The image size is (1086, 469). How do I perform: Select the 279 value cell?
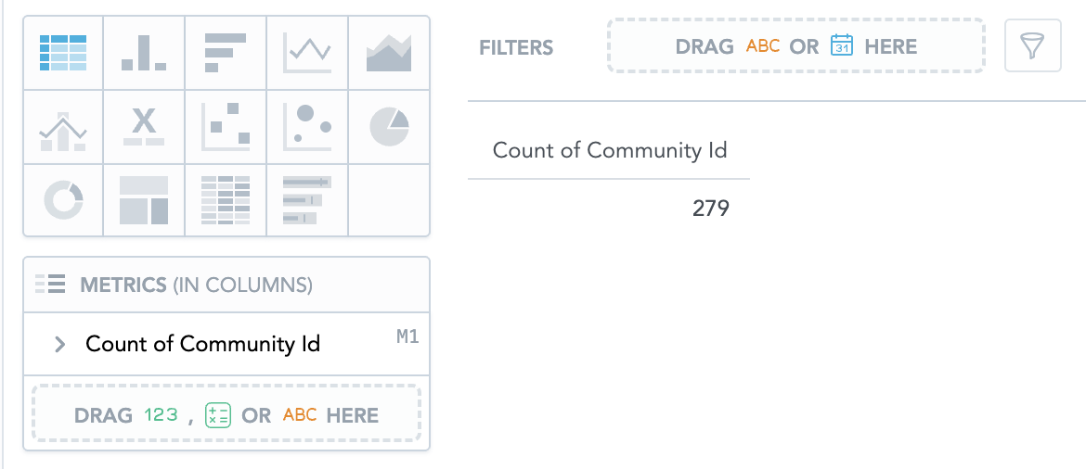[x=710, y=209]
